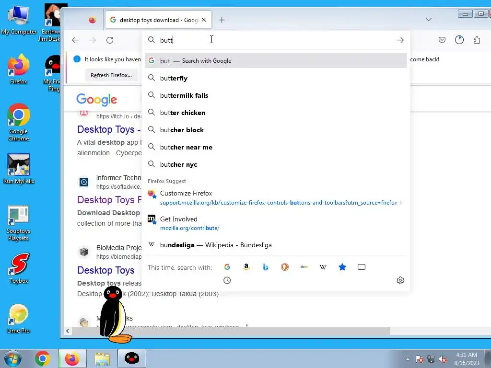Choose the butter chicken suggestion
The width and height of the screenshot is (491, 368).
276,112
